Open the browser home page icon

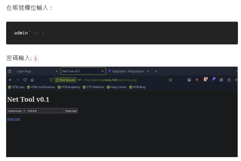(32, 80)
